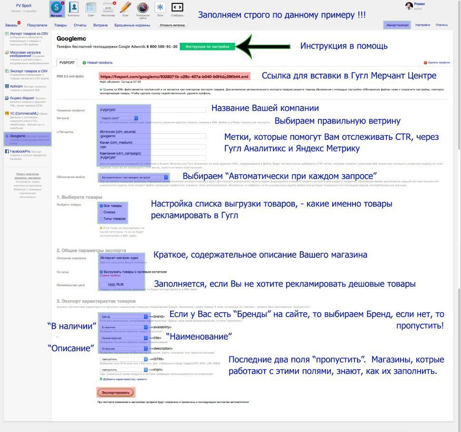The height and width of the screenshot is (432, 461).
Task: Click the Экспортировать button
Action: 115,393
